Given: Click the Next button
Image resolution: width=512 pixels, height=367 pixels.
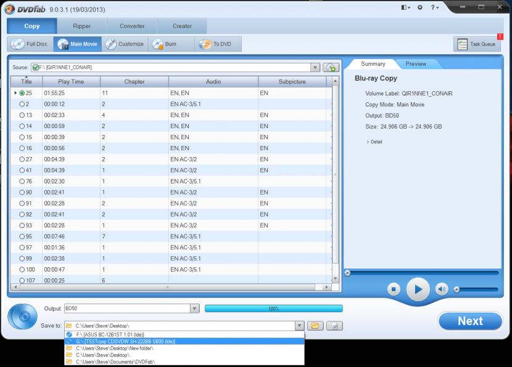Looking at the screenshot, I should coord(470,321).
